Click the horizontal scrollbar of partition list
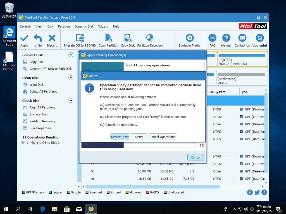Image resolution: width=286 pixels, height=214 pixels. 153,186
